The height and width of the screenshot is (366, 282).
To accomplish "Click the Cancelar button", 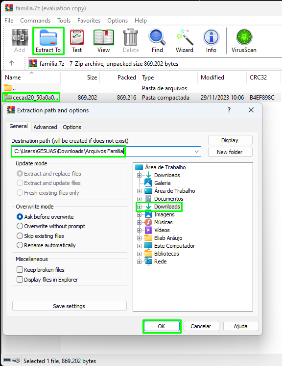I will pyautogui.click(x=201, y=326).
